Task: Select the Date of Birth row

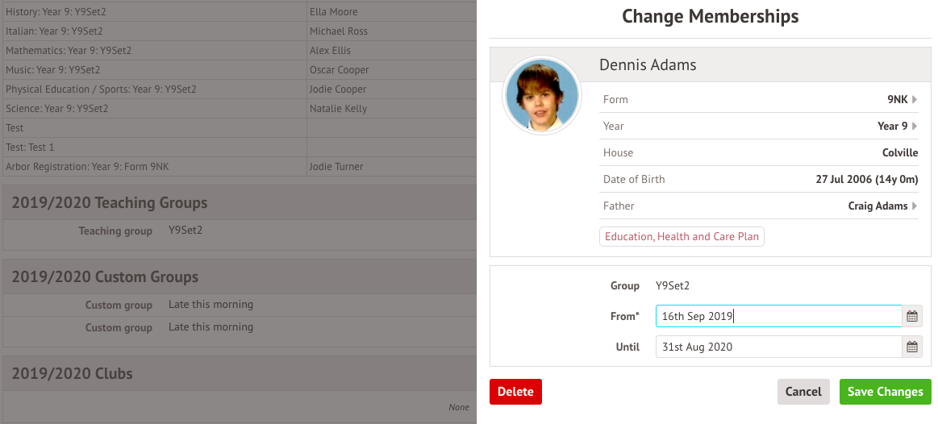Action: pyautogui.click(x=760, y=180)
